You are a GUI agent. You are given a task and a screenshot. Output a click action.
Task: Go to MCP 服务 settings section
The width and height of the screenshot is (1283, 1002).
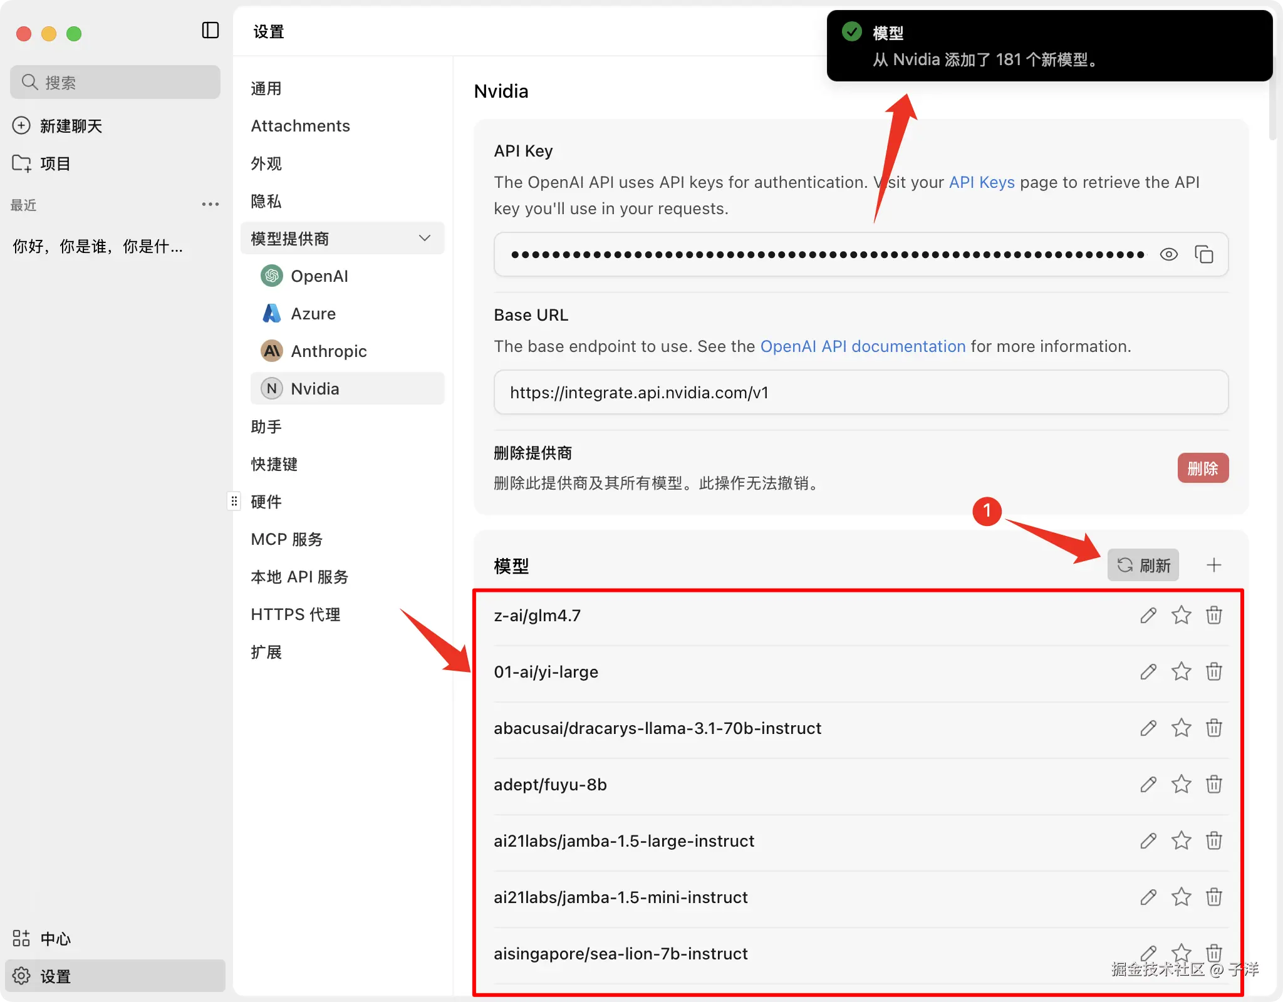tap(286, 539)
